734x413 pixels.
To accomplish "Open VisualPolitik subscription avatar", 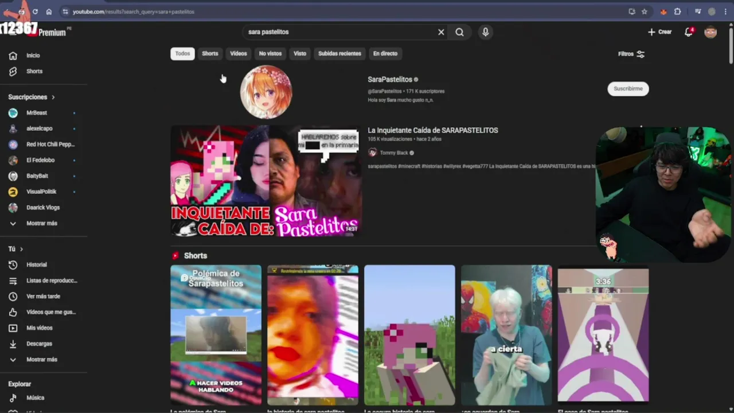I will (13, 192).
